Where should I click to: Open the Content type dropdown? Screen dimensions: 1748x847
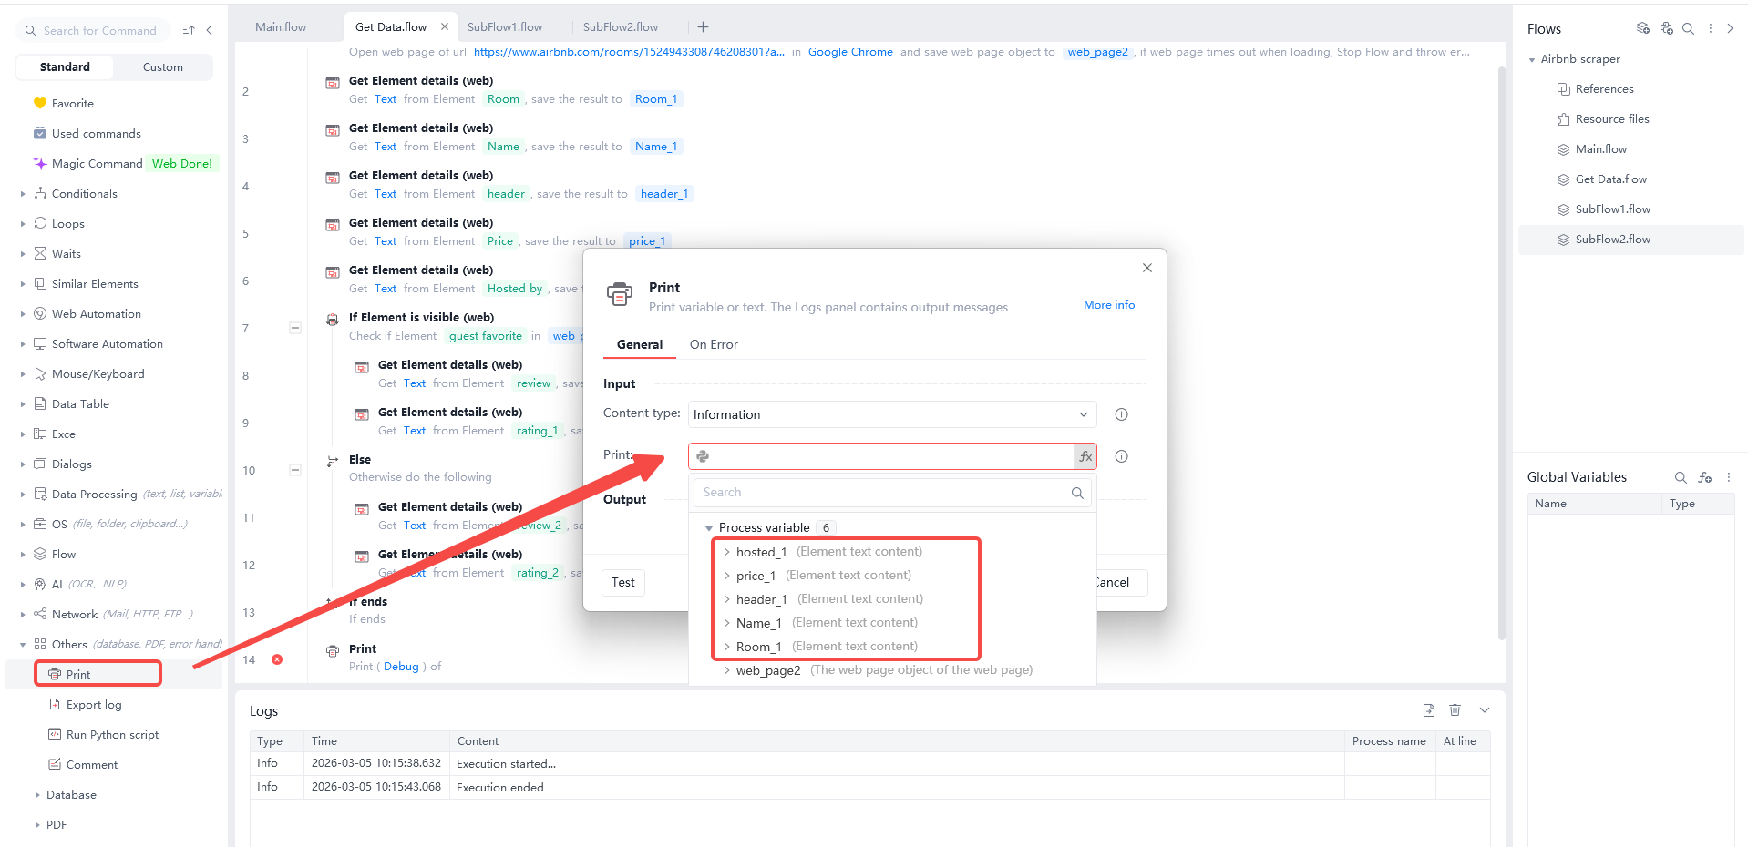pyautogui.click(x=890, y=414)
